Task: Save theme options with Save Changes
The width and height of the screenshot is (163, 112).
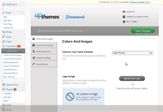Action: [x=143, y=31]
